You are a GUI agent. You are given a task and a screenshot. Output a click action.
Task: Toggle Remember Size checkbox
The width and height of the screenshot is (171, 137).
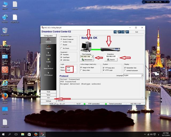[x=125, y=68]
